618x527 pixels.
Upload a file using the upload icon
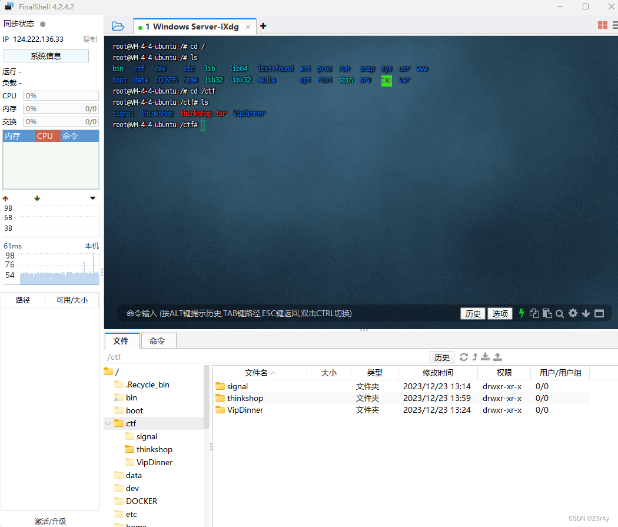point(497,357)
